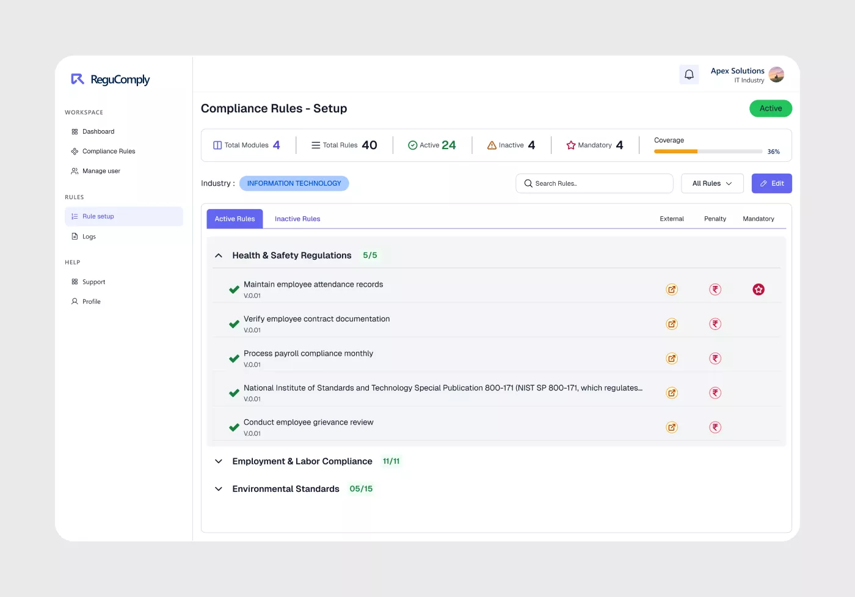Click penalty rupee icon for grievance review
Viewport: 855px width, 597px height.
point(715,428)
